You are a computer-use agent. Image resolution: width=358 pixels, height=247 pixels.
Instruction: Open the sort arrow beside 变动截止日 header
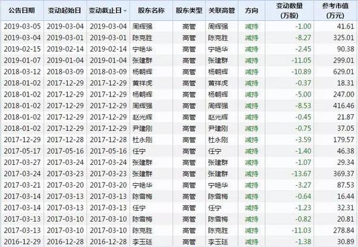coord(125,11)
